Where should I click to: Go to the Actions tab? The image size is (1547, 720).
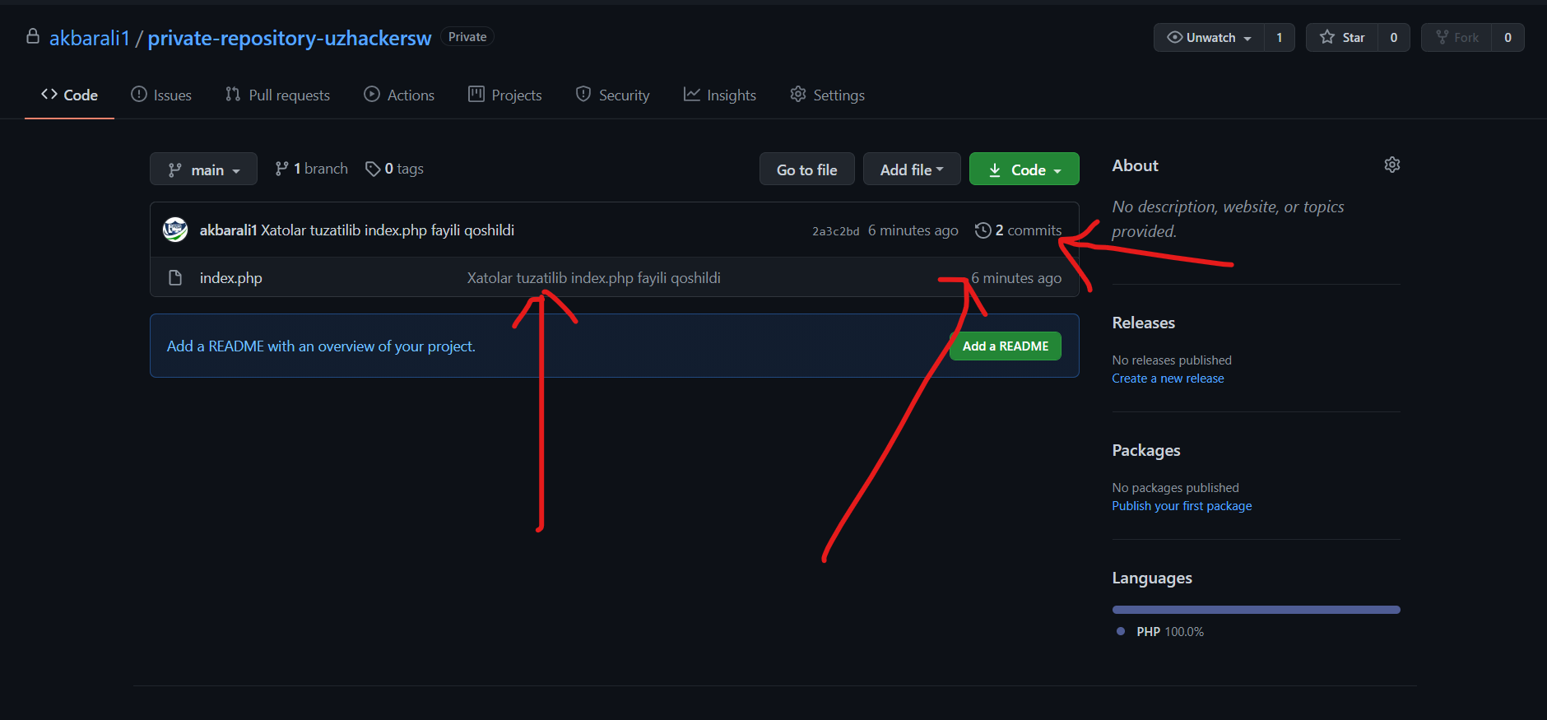tap(399, 95)
